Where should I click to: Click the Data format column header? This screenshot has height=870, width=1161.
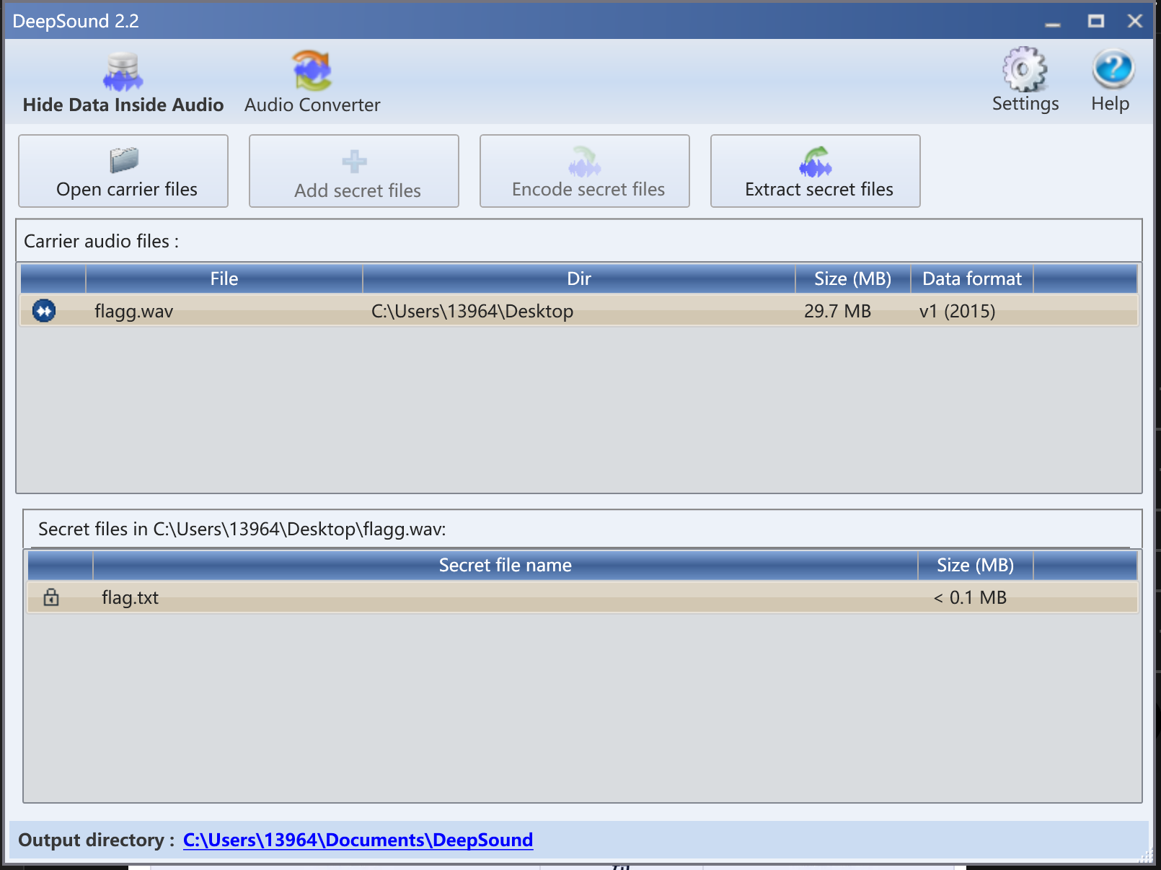972,279
